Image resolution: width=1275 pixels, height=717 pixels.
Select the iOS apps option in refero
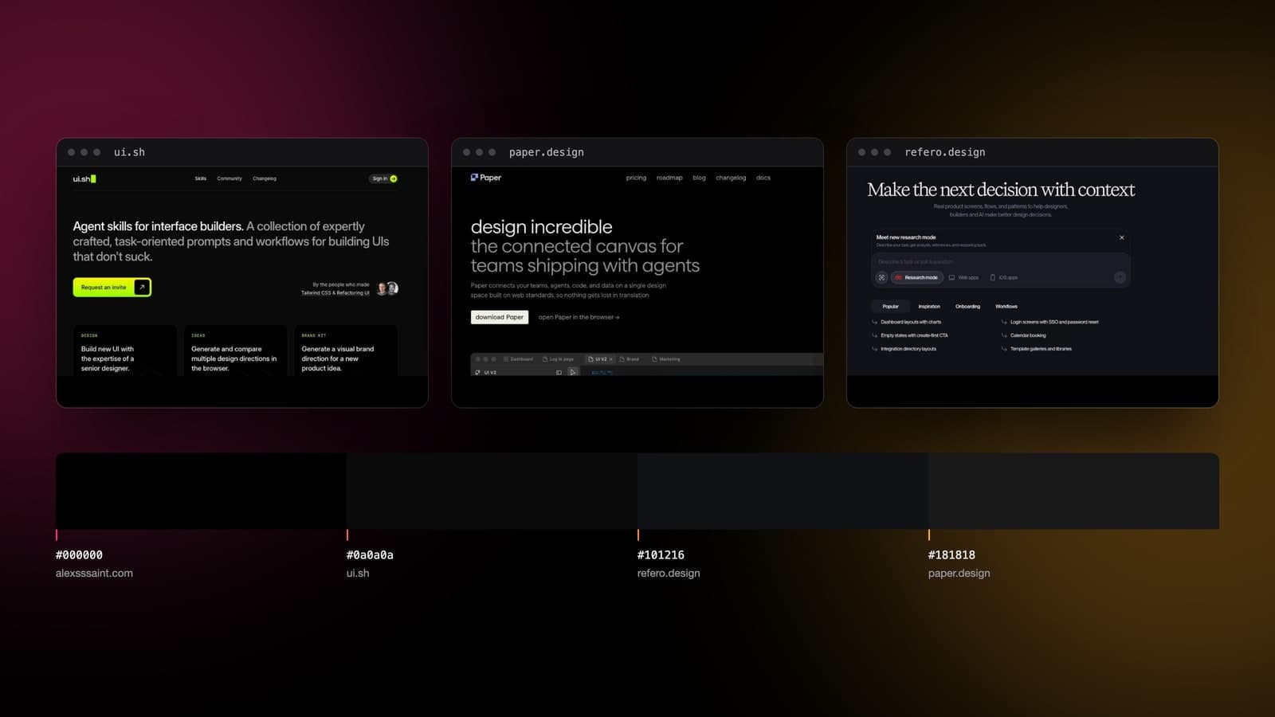pos(1004,277)
